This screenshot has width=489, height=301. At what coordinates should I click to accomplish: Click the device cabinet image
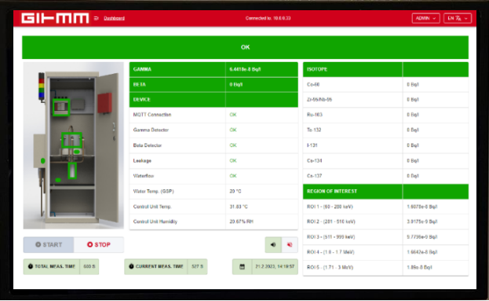[x=74, y=145]
